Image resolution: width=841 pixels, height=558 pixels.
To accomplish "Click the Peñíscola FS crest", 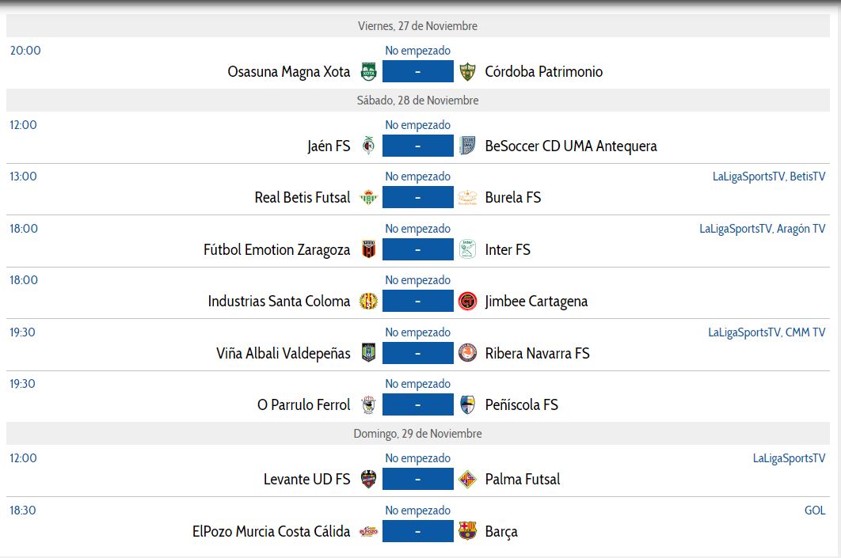I will pyautogui.click(x=467, y=405).
